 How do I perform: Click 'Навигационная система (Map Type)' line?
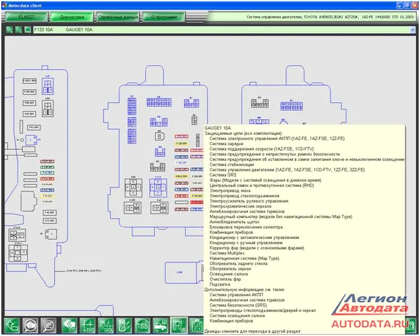pos(245,259)
